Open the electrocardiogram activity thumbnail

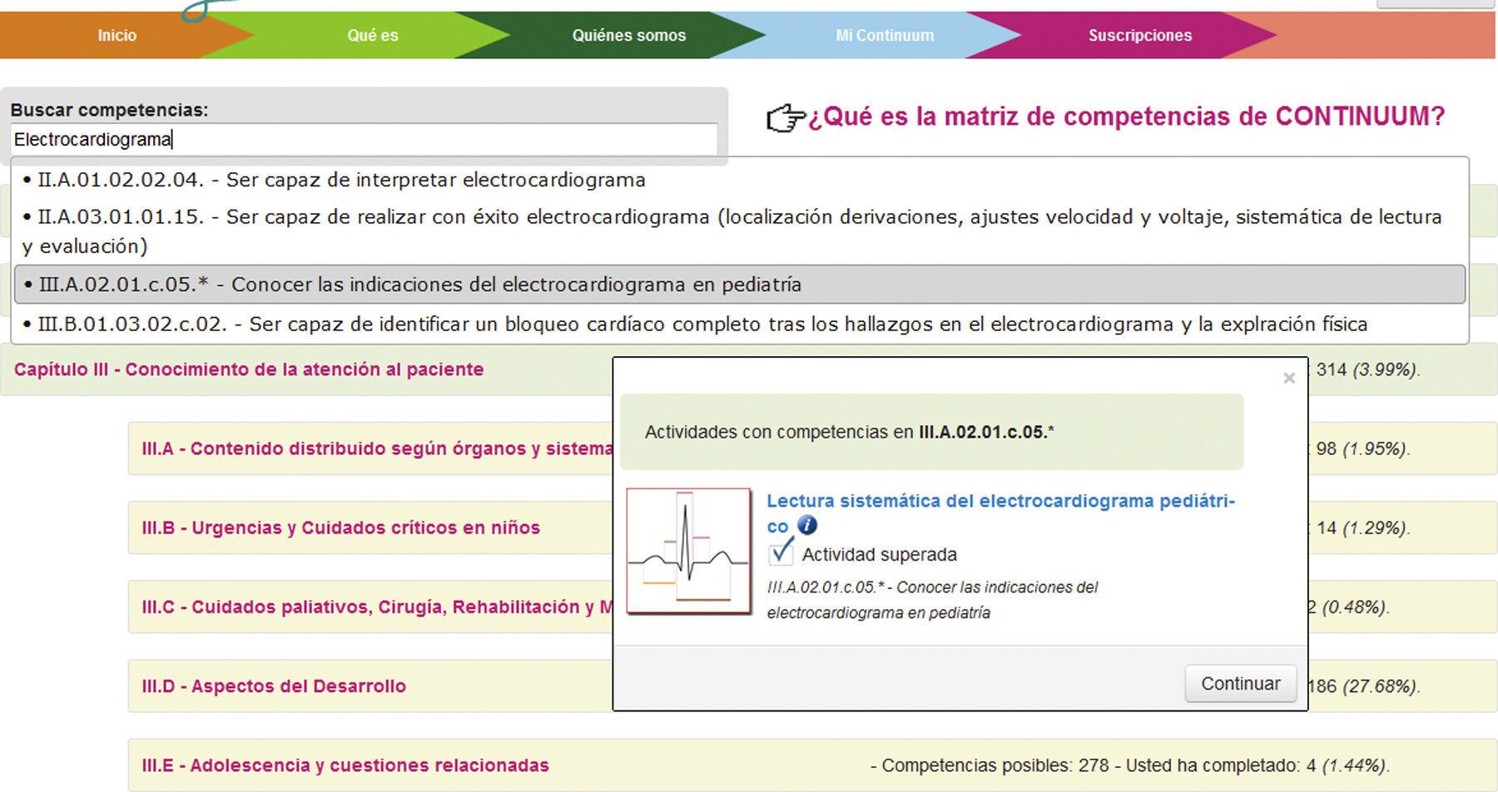click(x=688, y=552)
